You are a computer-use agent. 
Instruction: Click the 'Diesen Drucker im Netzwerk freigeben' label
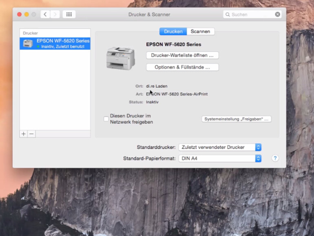coord(131,119)
